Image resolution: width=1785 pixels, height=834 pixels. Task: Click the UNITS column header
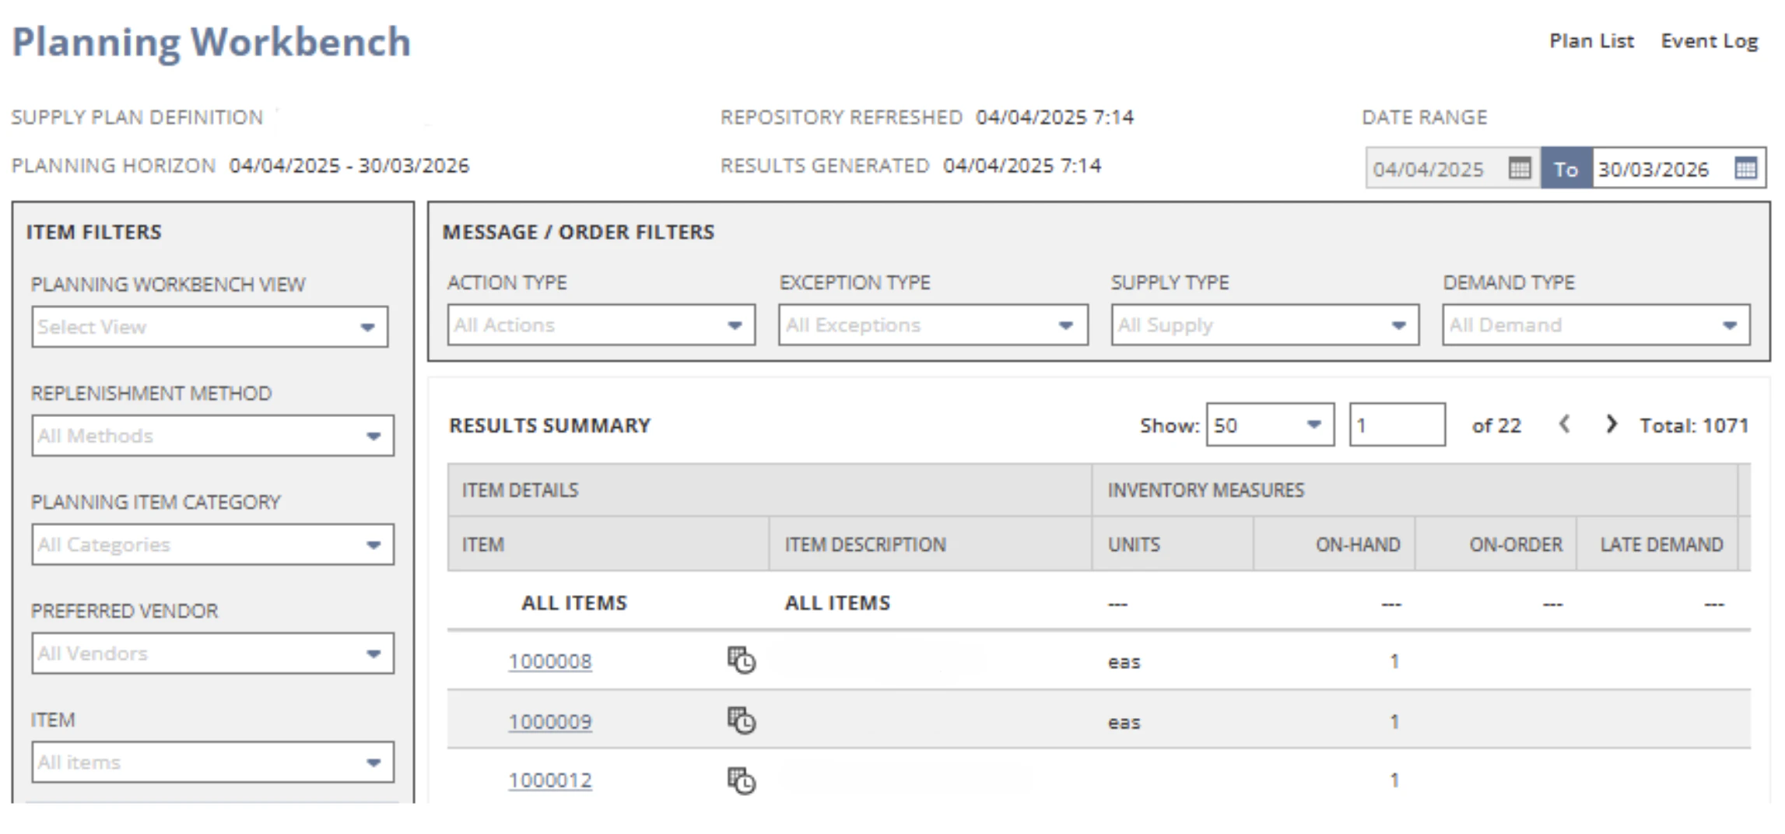1173,545
